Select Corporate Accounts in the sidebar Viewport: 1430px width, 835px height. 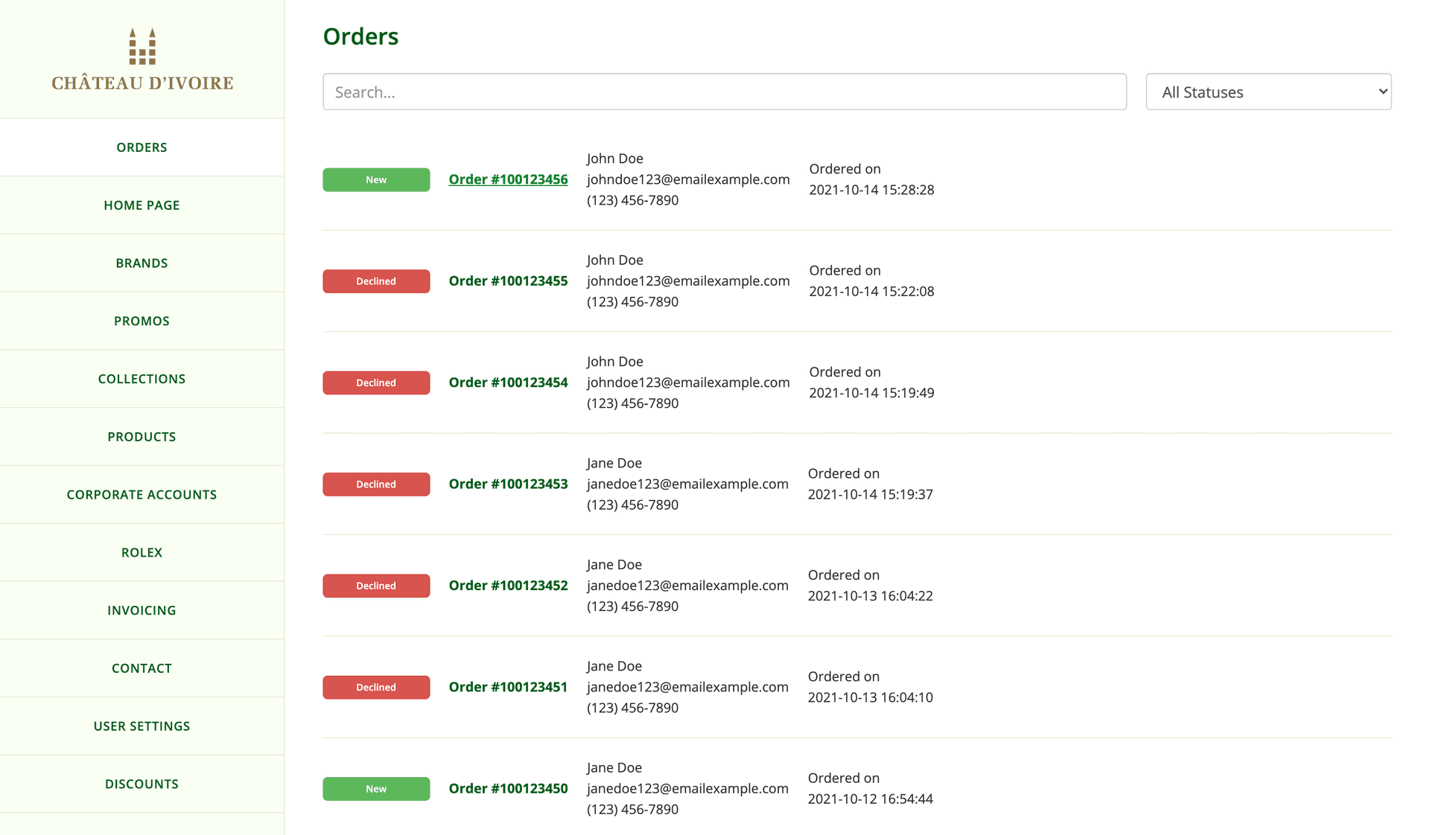(x=142, y=494)
